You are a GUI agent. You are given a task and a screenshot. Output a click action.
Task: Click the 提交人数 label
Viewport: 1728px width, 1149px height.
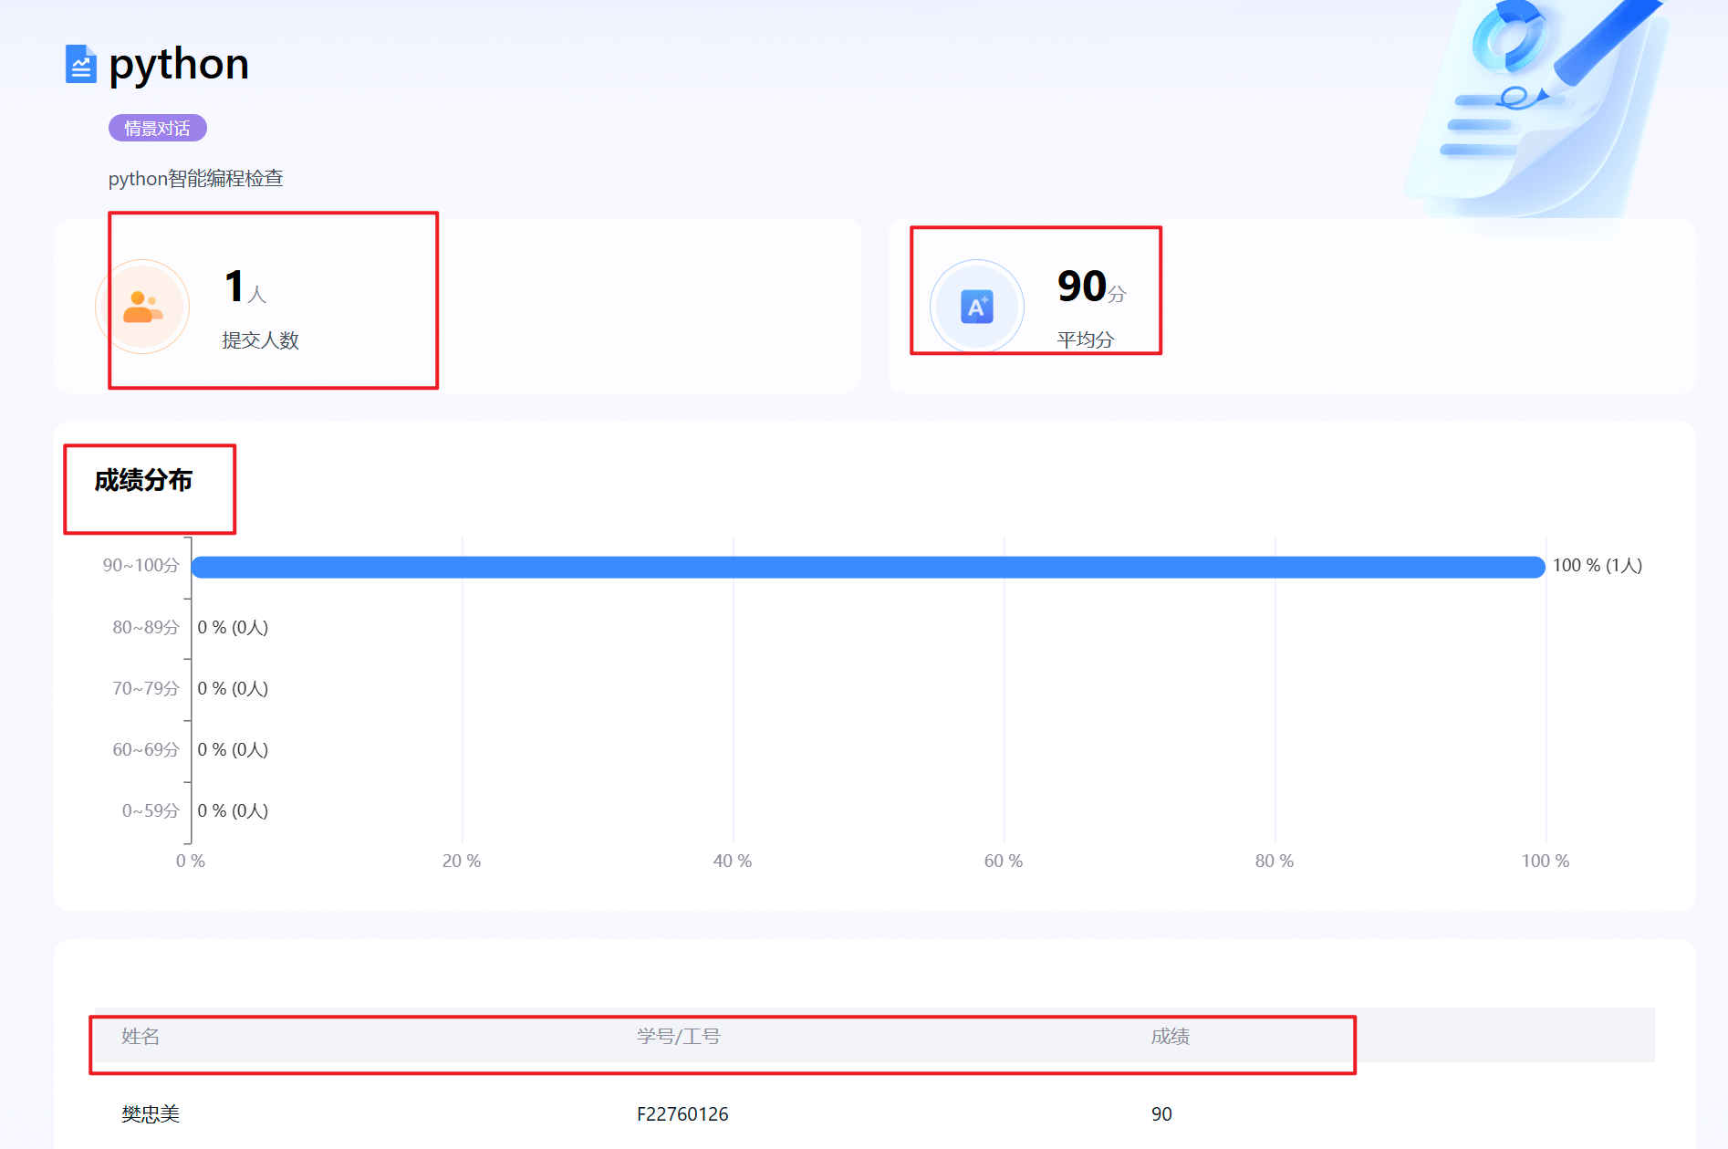point(260,340)
